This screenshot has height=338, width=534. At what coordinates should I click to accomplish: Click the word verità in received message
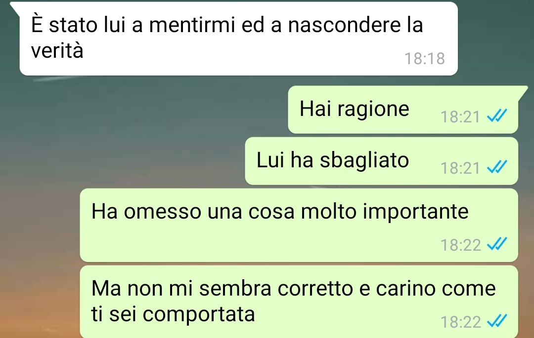click(x=57, y=50)
